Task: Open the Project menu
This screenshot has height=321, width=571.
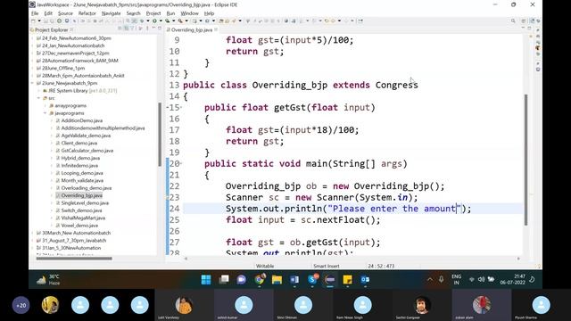Action: coord(153,13)
